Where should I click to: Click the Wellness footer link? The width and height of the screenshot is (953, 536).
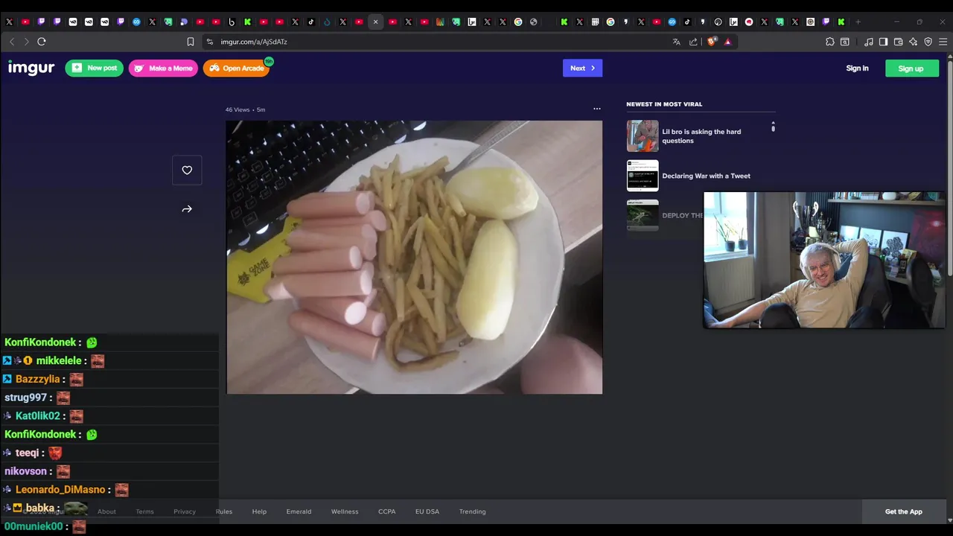click(x=345, y=511)
